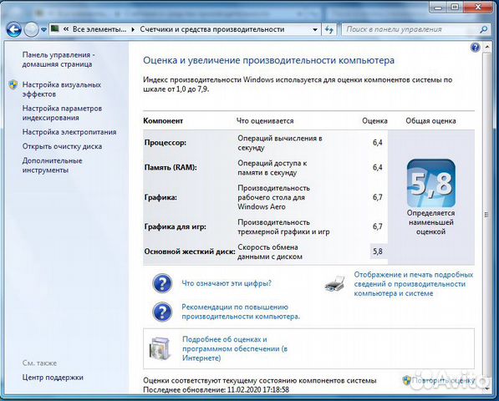
Task: Refresh the page with the address bar refresh button
Action: point(329,29)
